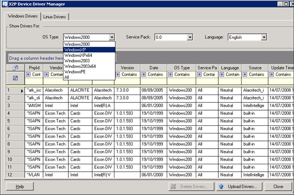Select the Windows Drivers tab
The width and height of the screenshot is (294, 195).
(x=22, y=17)
